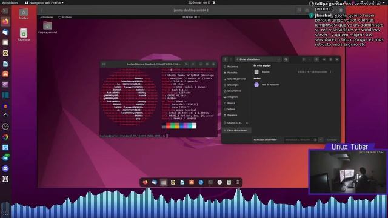Screen dimensions: 388x218
Task: Click the search icon in the terminal header
Action: pyautogui.click(x=186, y=64)
